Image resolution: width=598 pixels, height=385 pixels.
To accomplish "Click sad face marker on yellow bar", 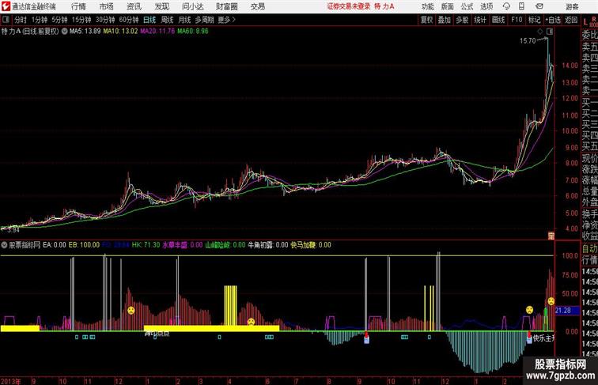I will click(251, 322).
